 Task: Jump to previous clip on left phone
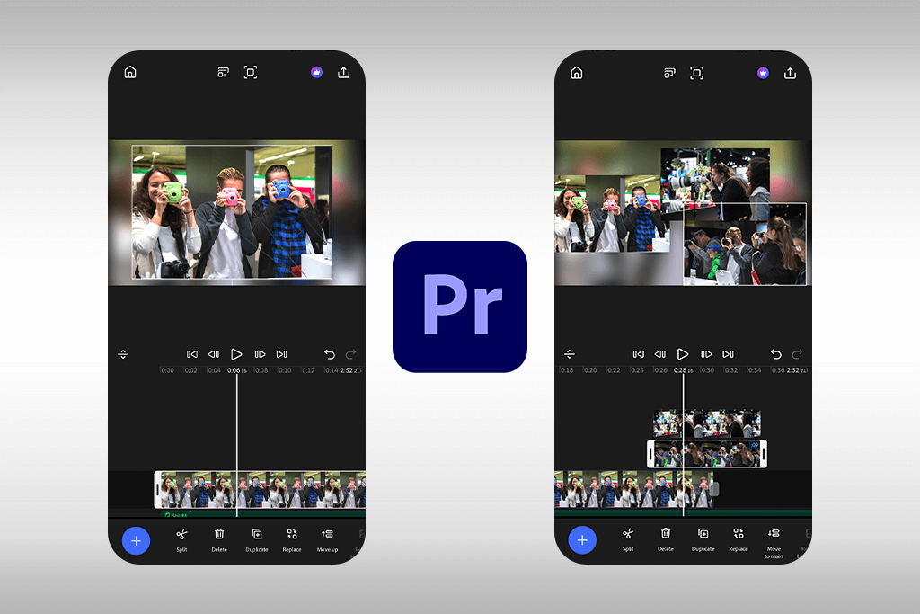click(x=192, y=354)
